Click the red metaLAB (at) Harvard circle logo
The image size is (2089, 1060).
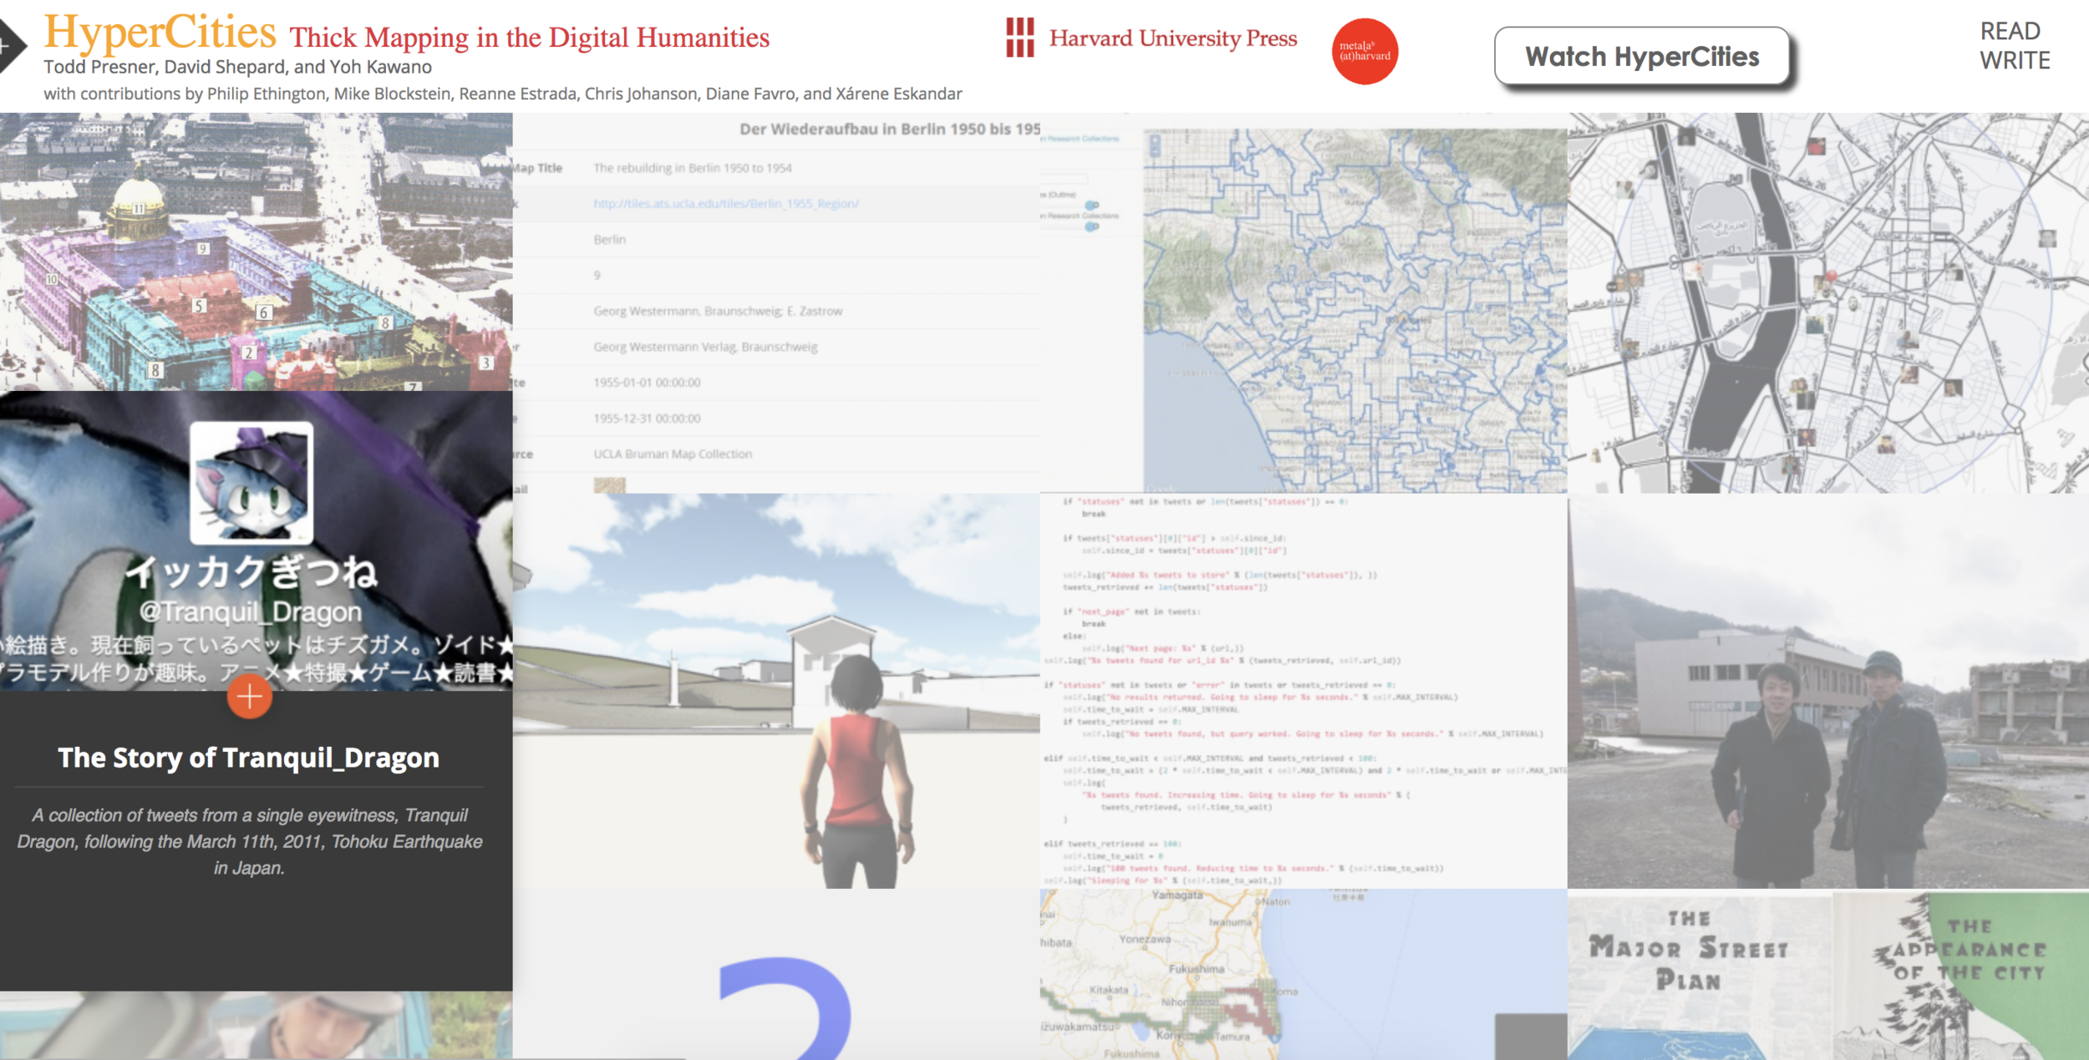1365,52
